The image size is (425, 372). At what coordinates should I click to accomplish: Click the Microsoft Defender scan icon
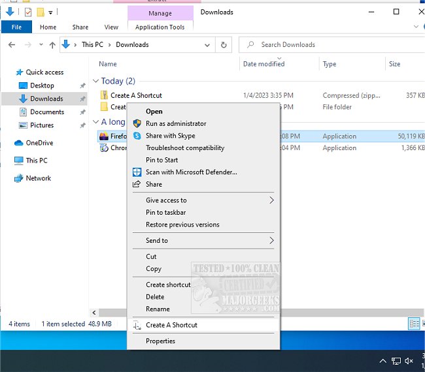click(x=137, y=172)
